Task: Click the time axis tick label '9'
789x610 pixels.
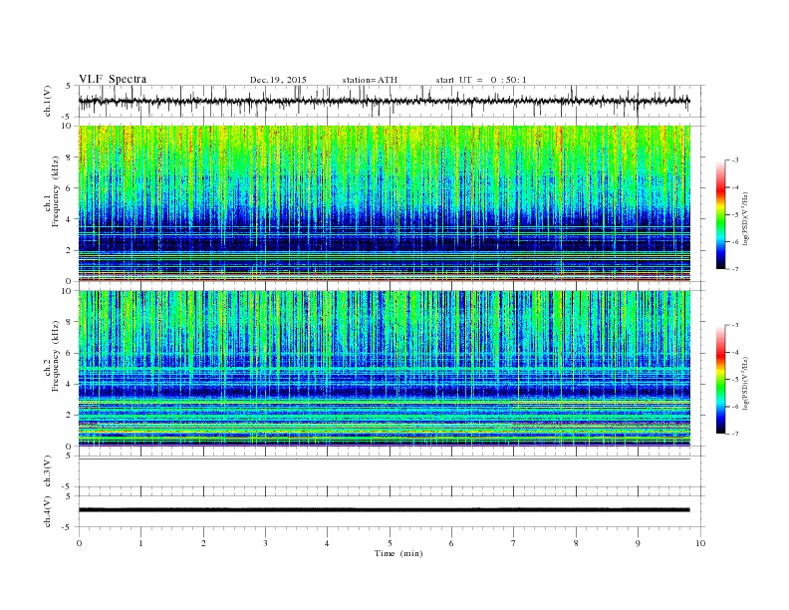Action: pyautogui.click(x=638, y=543)
